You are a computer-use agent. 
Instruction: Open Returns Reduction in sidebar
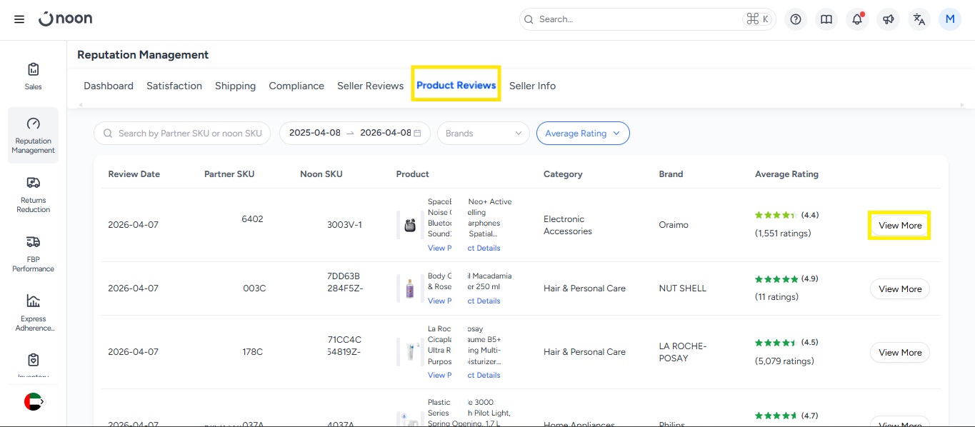(33, 194)
